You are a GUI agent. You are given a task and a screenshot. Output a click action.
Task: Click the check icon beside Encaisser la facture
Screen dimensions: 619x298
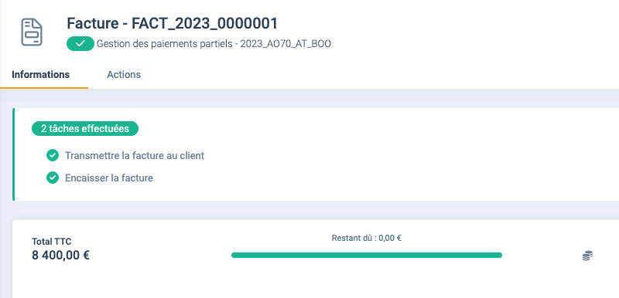[x=53, y=178]
